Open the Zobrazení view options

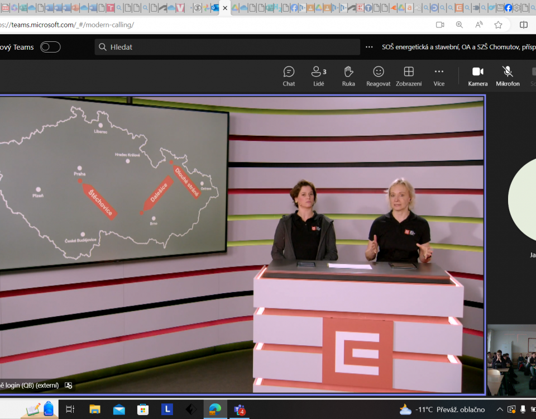[409, 77]
